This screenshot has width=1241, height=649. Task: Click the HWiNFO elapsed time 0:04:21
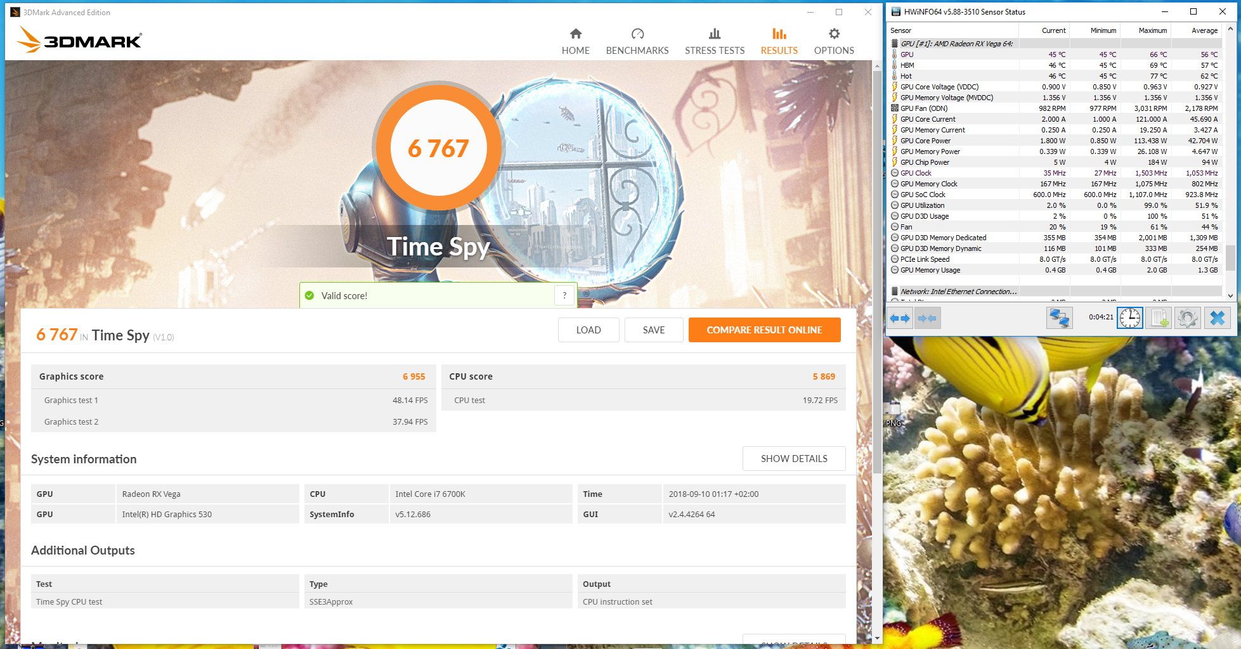(x=1101, y=317)
